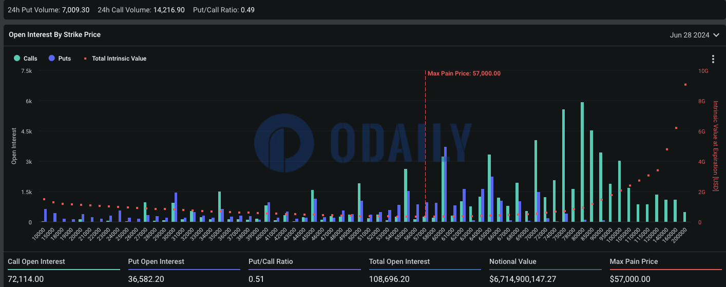Click the intrinsic value marker above strike 200000

pyautogui.click(x=685, y=84)
